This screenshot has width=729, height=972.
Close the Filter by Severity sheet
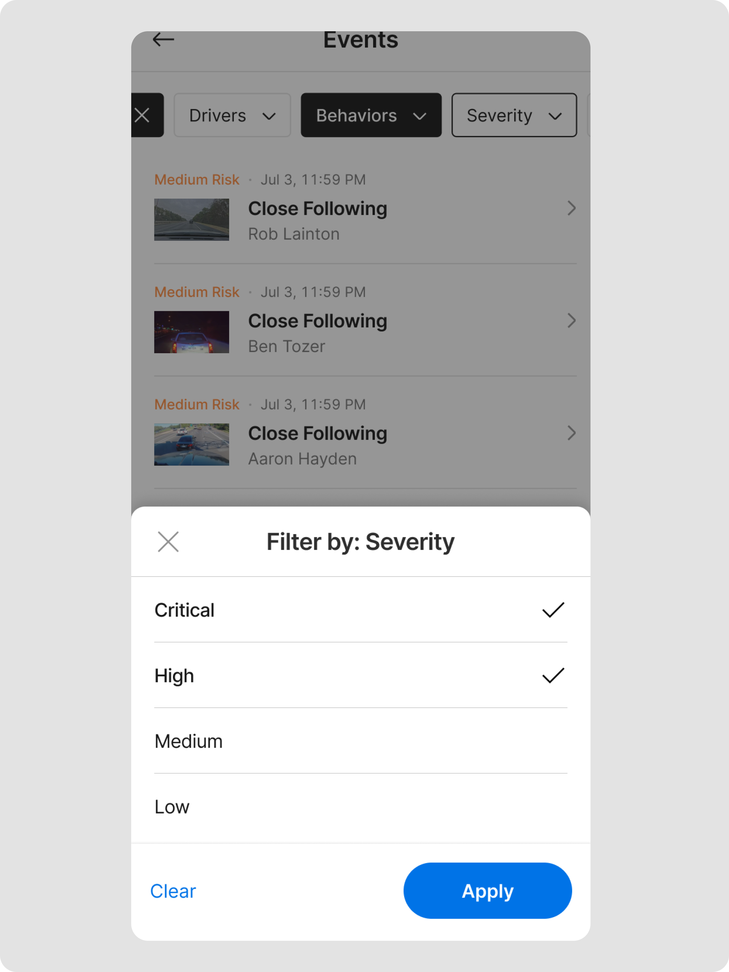coord(168,541)
